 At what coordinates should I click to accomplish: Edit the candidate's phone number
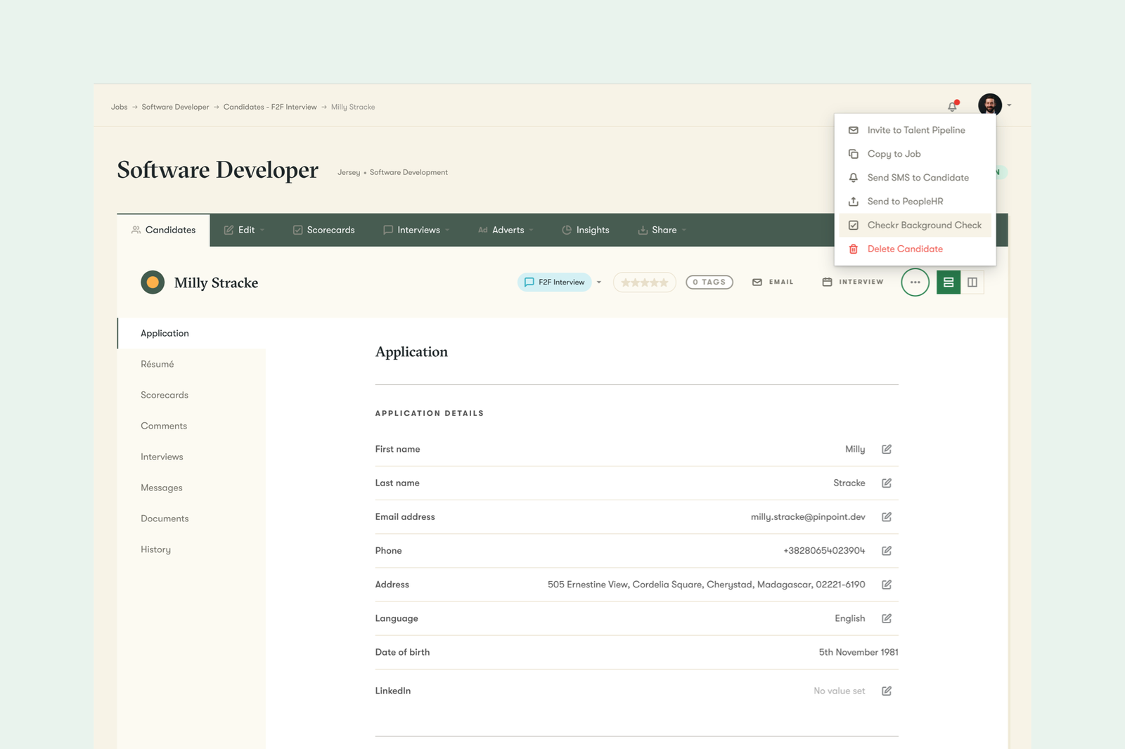887,551
